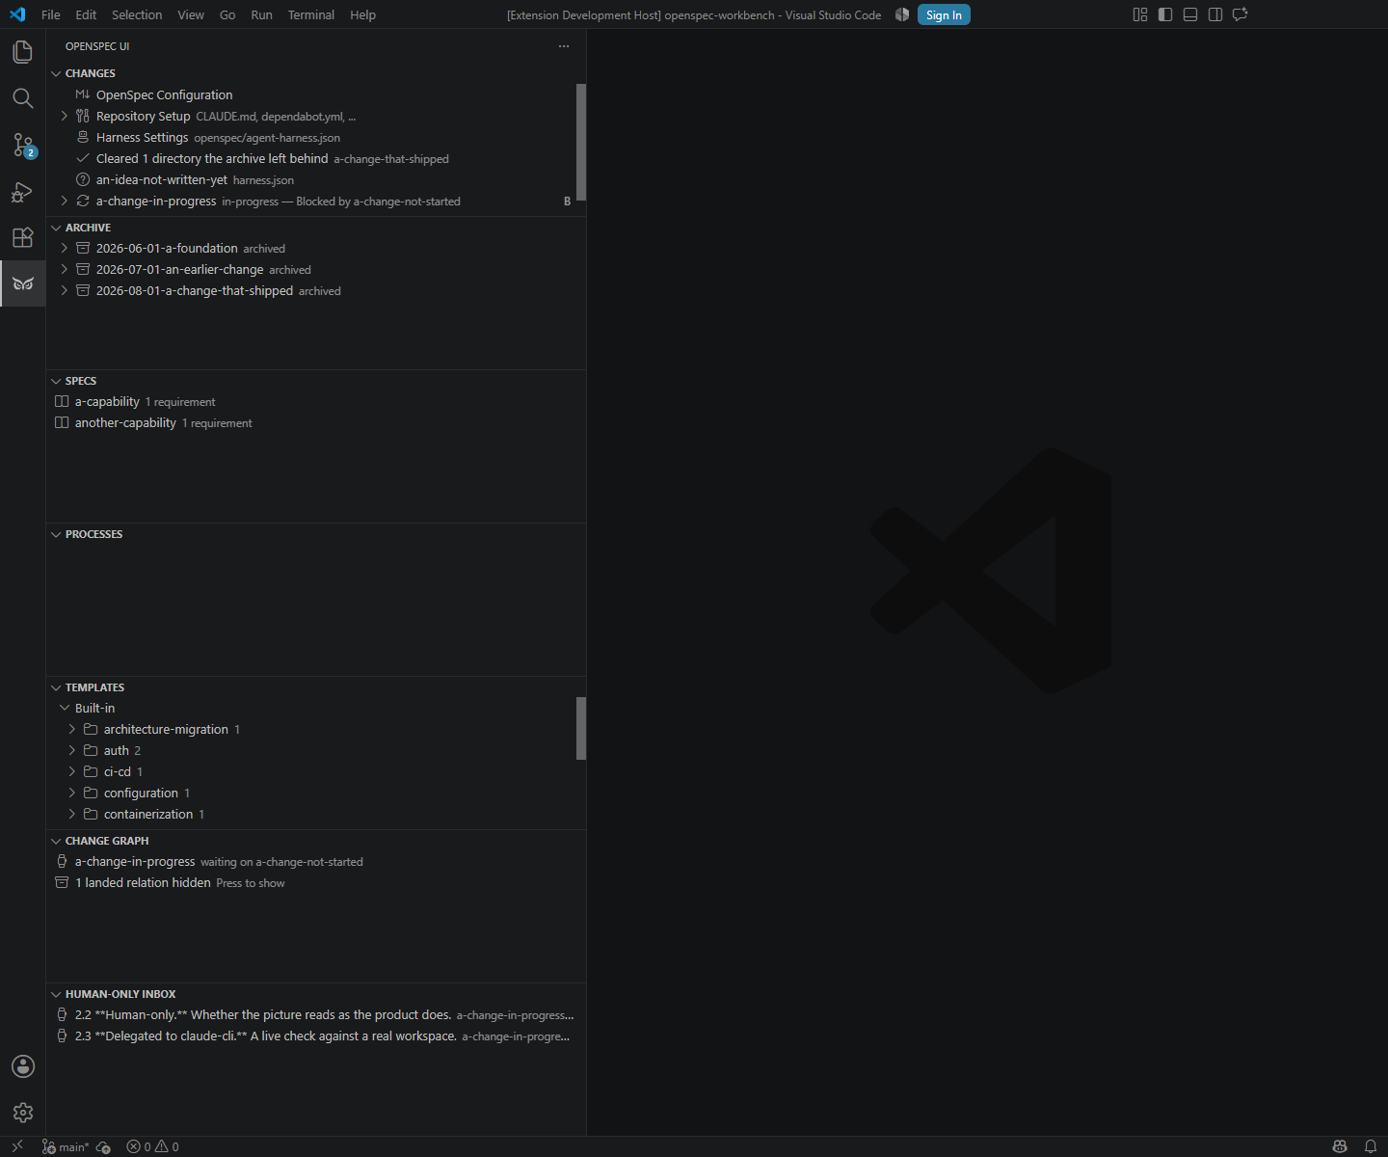The image size is (1388, 1157).
Task: Open the command center title text
Action: [x=694, y=14]
